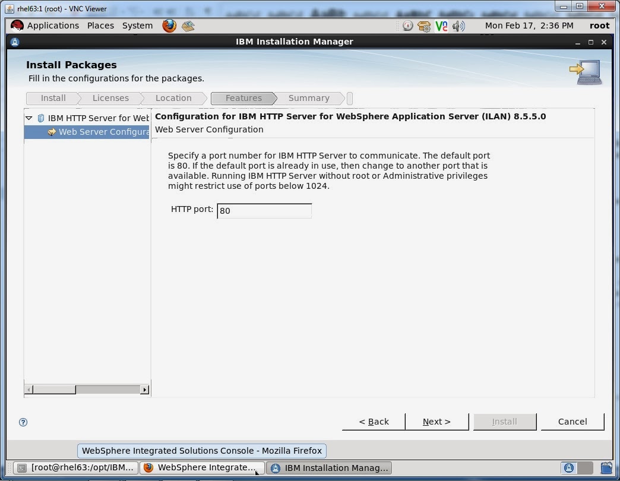Image resolution: width=620 pixels, height=481 pixels.
Task: Collapse the IBM HTTP Server tree node
Action: click(29, 118)
